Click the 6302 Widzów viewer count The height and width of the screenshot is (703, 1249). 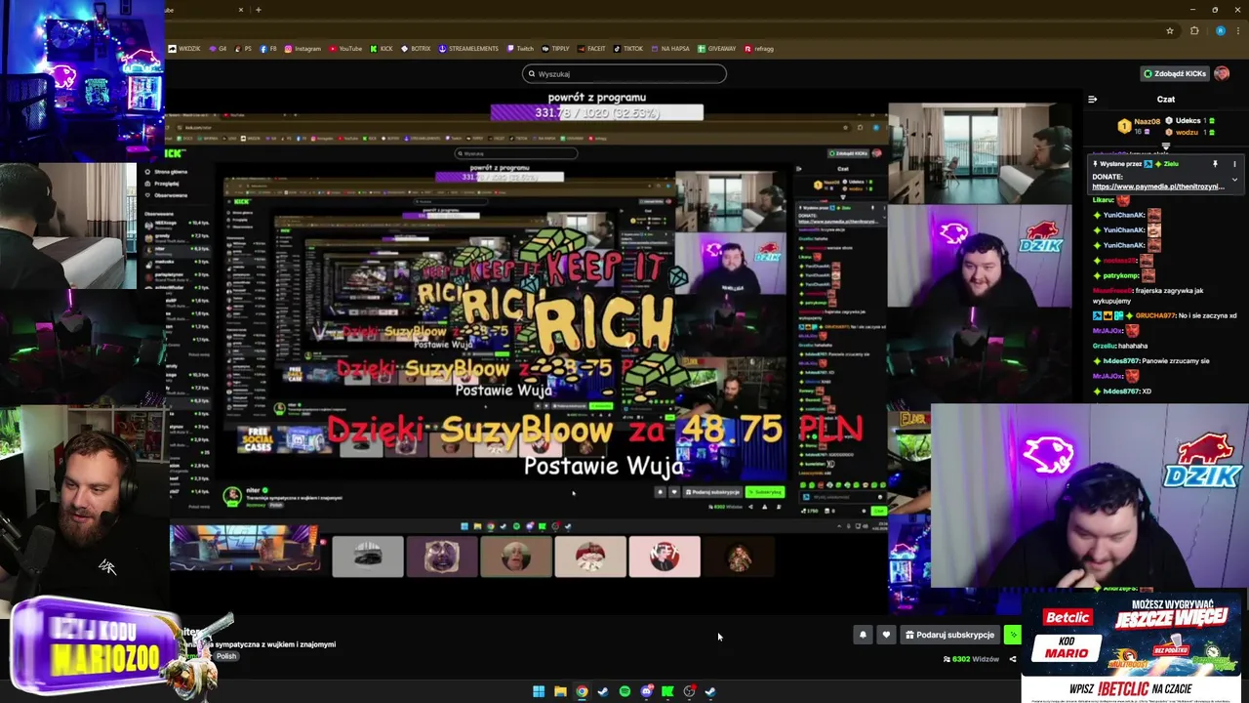tap(971, 659)
